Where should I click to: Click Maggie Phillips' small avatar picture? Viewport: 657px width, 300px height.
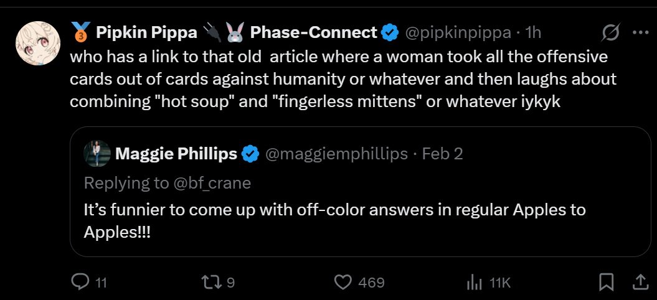pos(97,153)
